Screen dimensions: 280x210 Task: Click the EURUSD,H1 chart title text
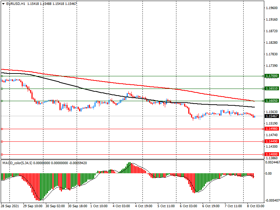16,3
